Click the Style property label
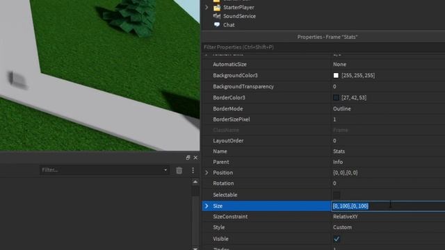This screenshot has height=250, width=445. [219, 227]
